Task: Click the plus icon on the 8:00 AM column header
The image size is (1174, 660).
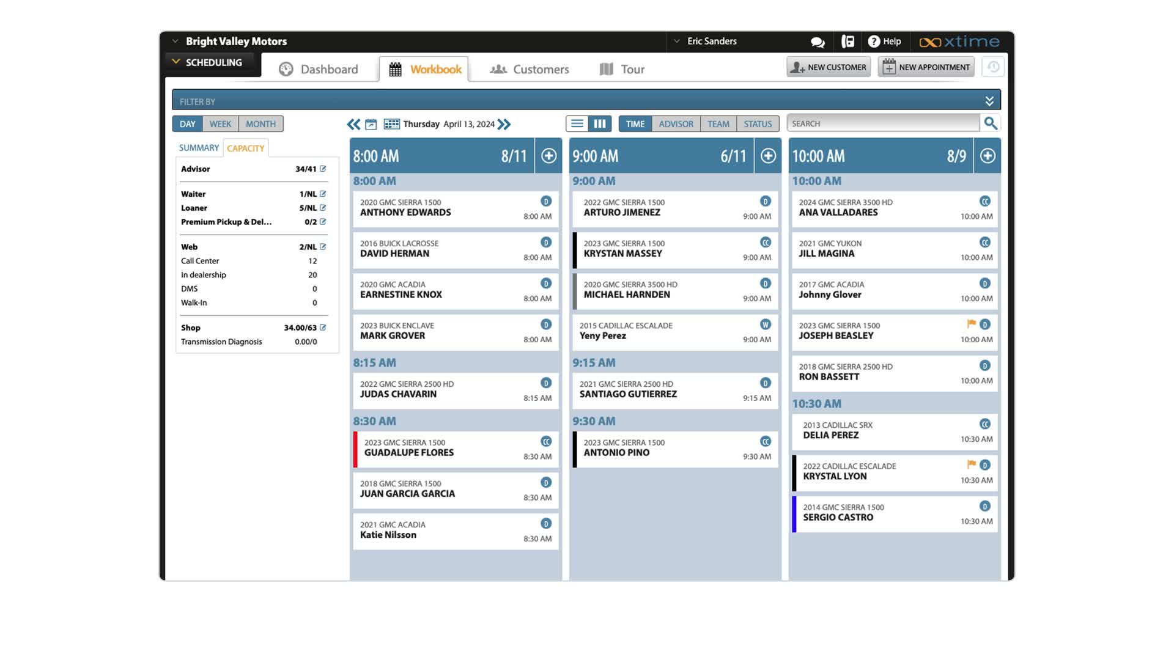Action: pos(548,156)
